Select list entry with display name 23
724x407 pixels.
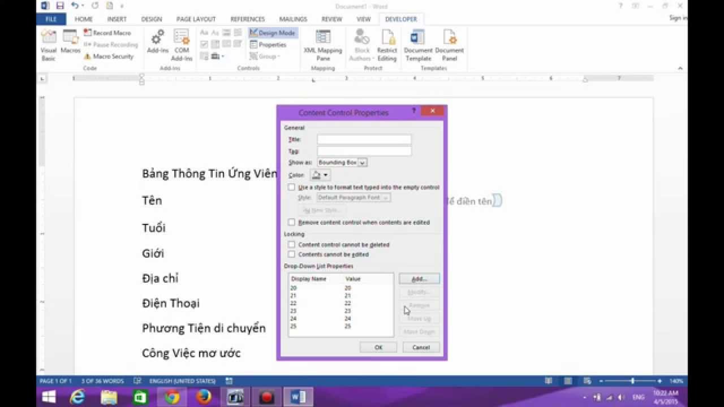[341, 311]
